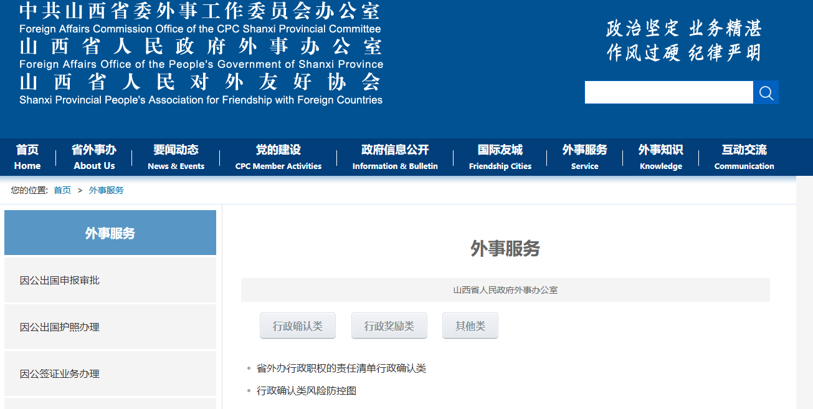Open the 省外事办 About Us menu
Image resolution: width=813 pixels, height=409 pixels.
coord(94,157)
